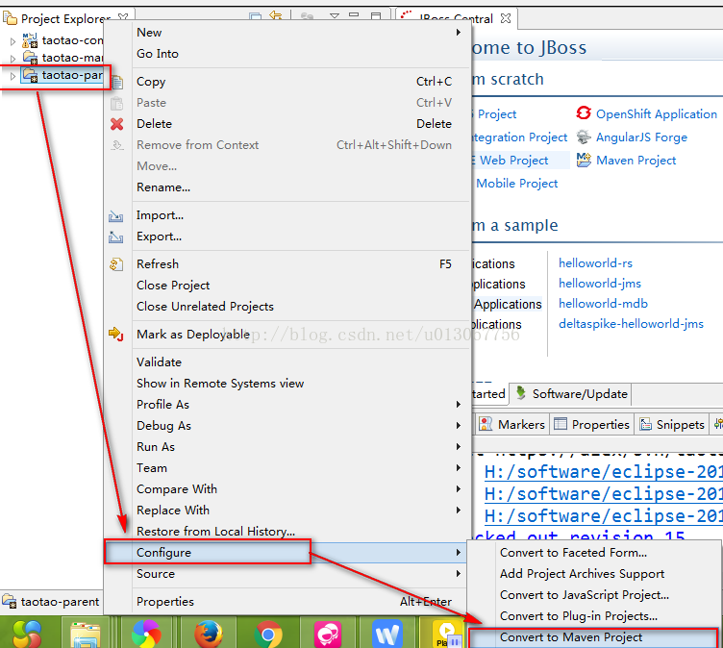Switch to the Snippets view tab
The height and width of the screenshot is (648, 723).
click(672, 424)
